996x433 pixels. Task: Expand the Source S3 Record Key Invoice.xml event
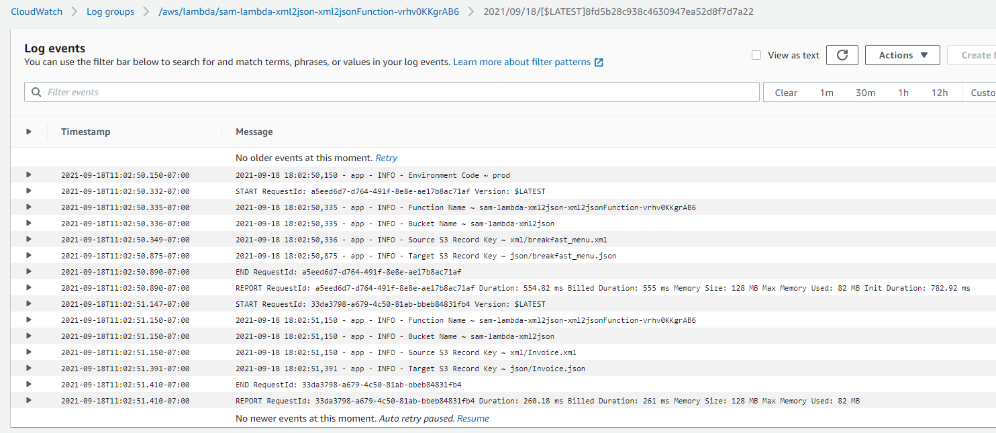click(28, 352)
